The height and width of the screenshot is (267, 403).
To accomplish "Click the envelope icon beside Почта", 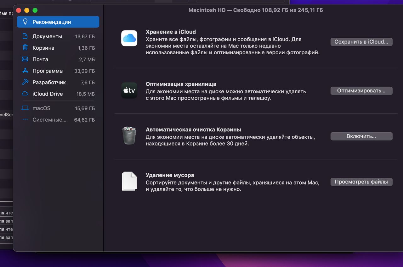I will (25, 59).
